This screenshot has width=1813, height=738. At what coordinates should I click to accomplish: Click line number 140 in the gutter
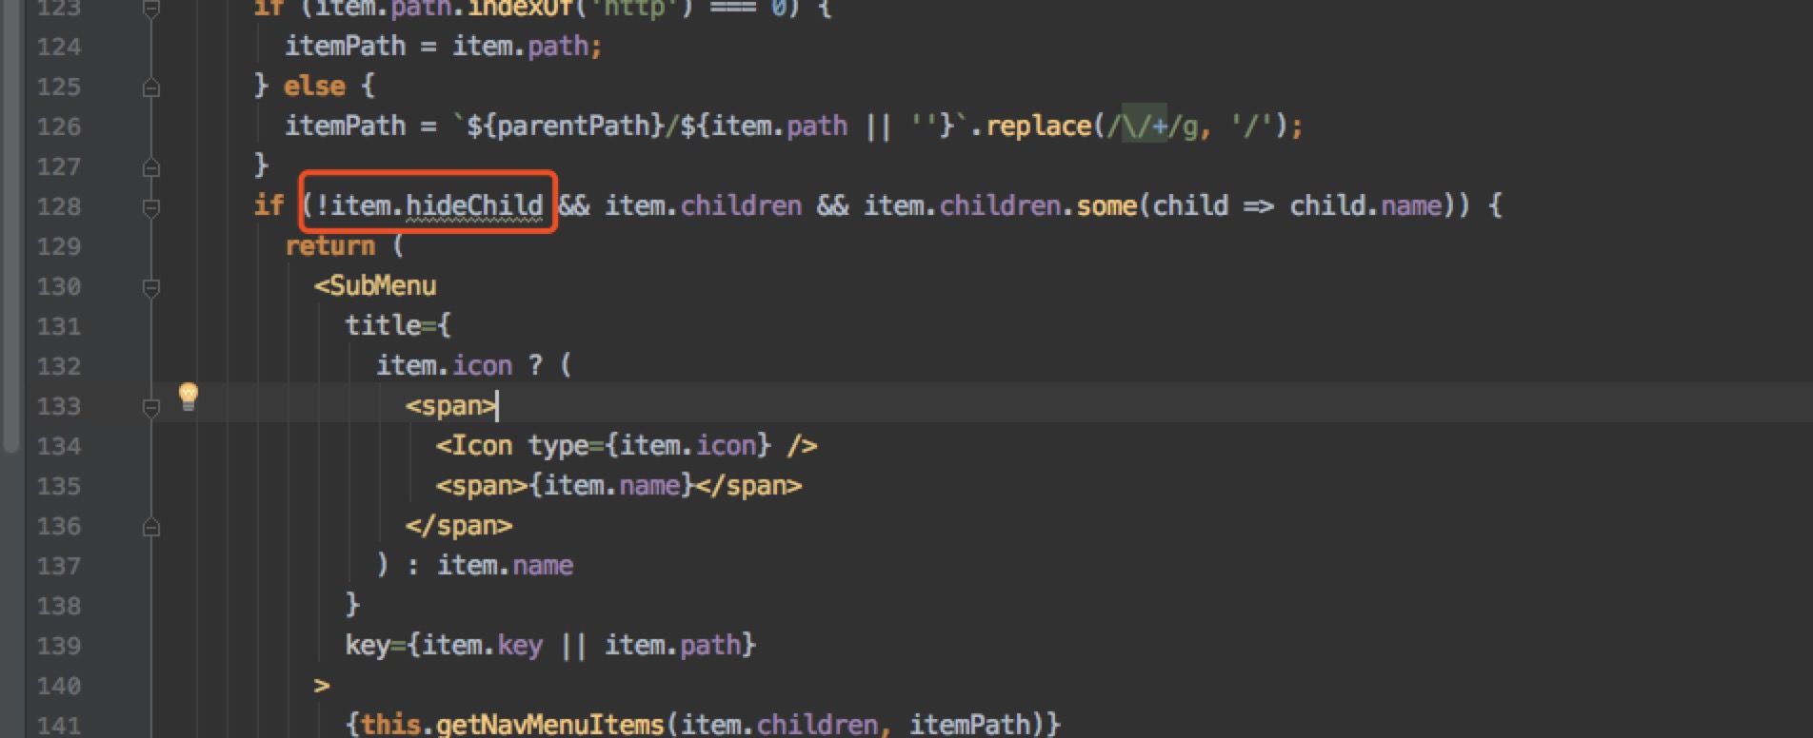pyautogui.click(x=59, y=686)
